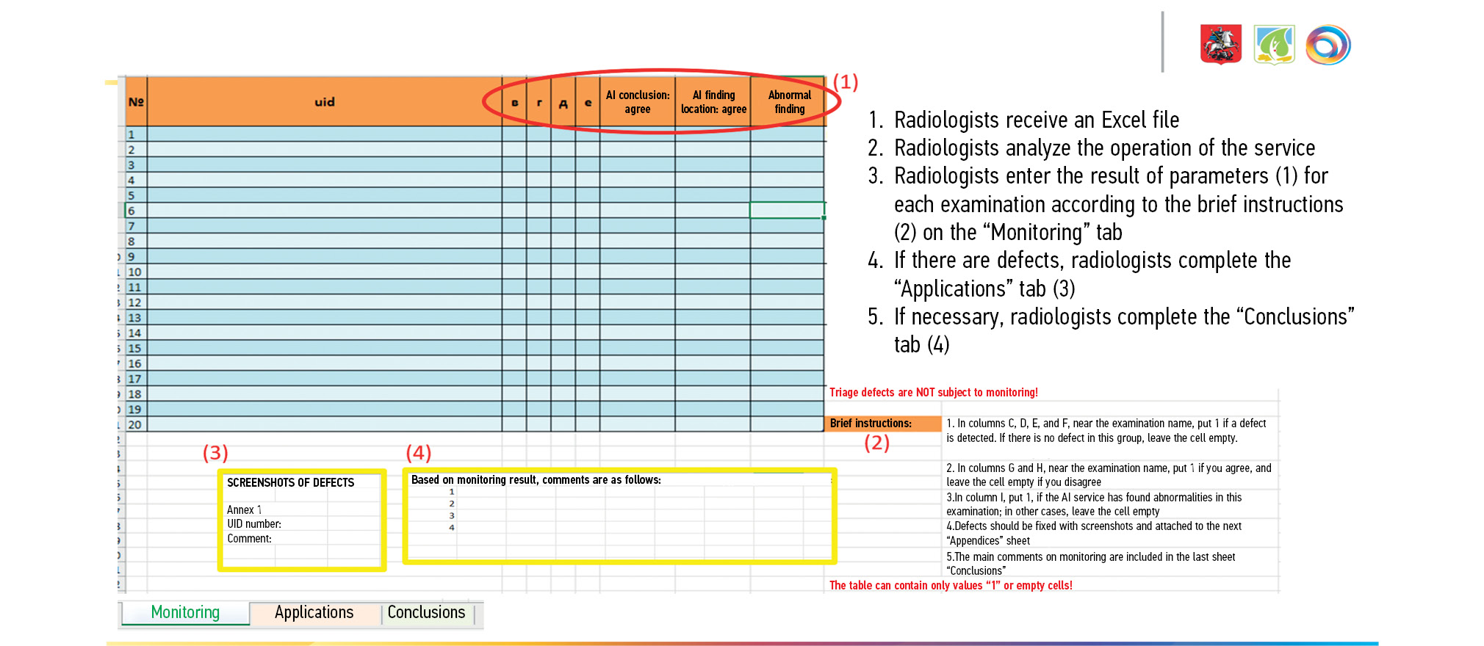Click the red Moscow coat of arms logo
1484x646 pixels.
[x=1220, y=45]
